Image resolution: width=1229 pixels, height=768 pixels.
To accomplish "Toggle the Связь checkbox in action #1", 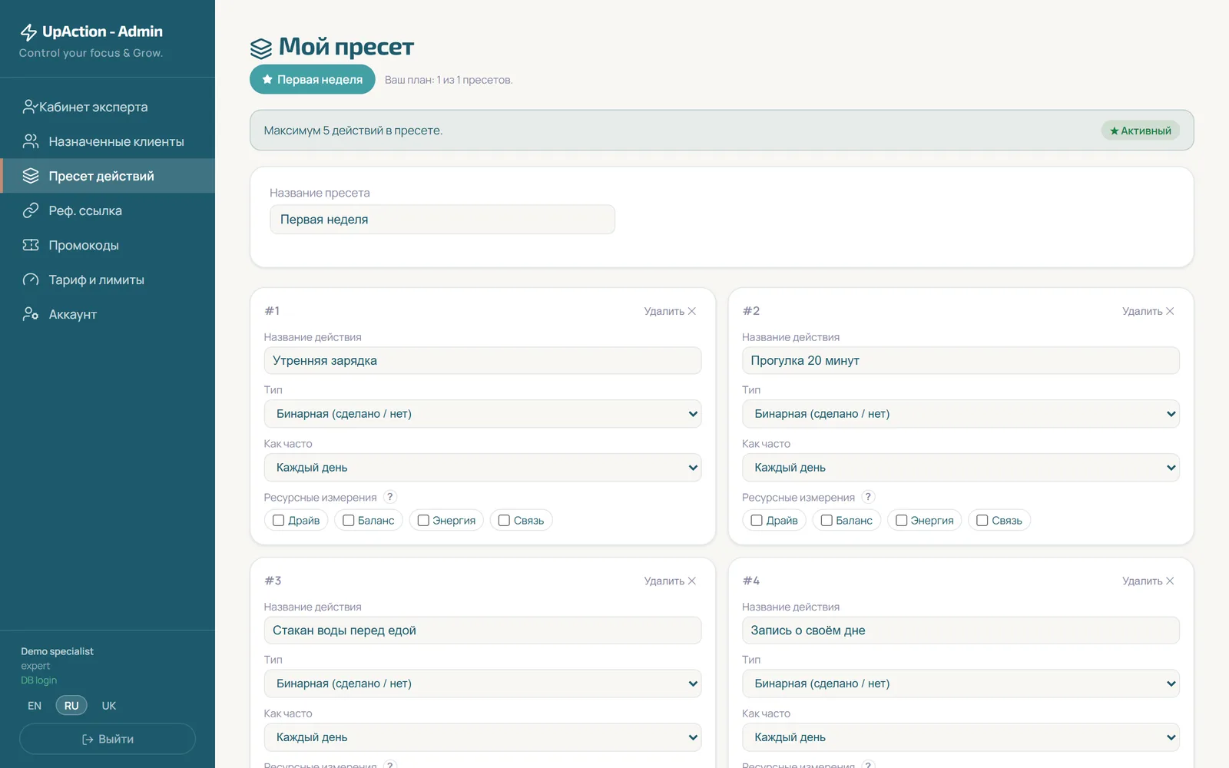I will (x=504, y=521).
